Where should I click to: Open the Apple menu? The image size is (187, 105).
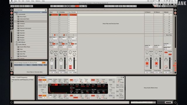12,1
